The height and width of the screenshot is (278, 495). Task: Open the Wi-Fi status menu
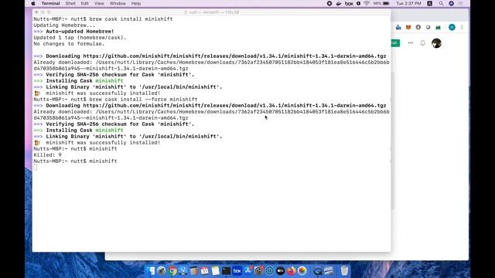pos(367,3)
